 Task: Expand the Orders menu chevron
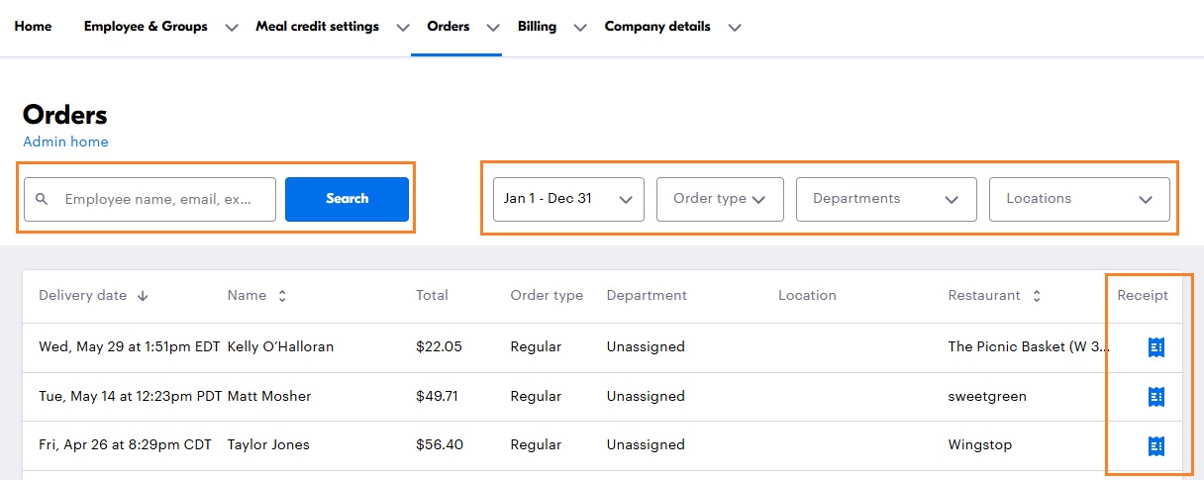click(x=493, y=28)
